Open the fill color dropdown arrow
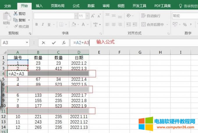 click(78, 25)
